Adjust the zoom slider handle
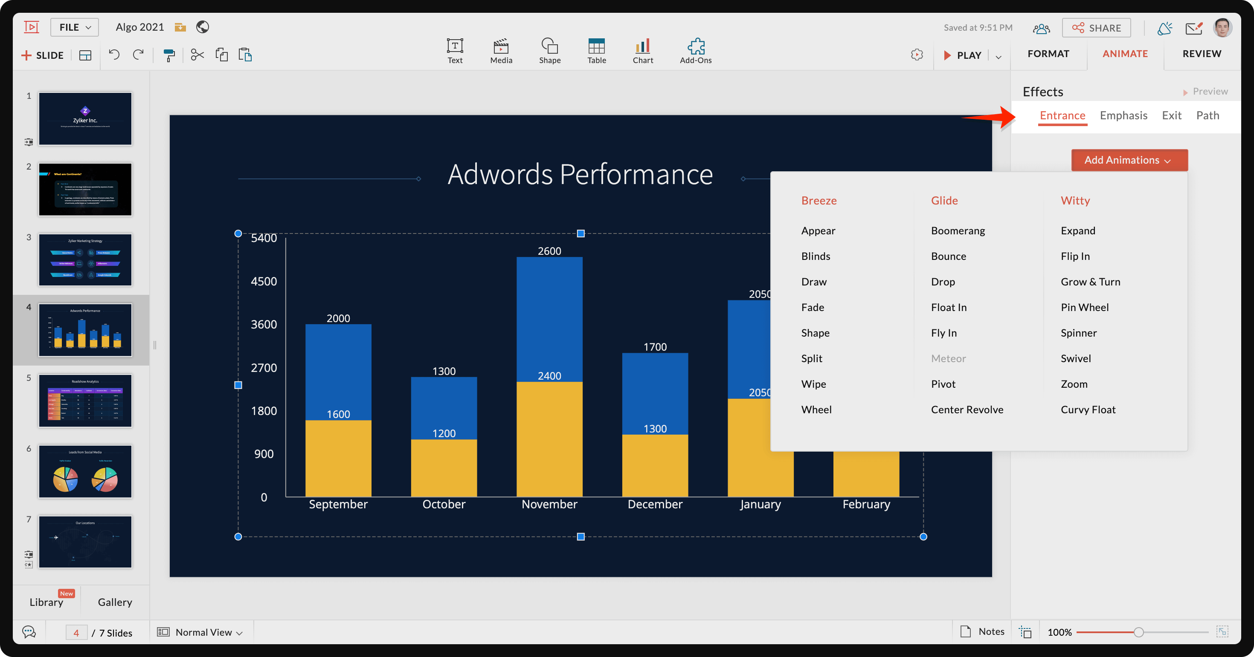 pyautogui.click(x=1138, y=632)
